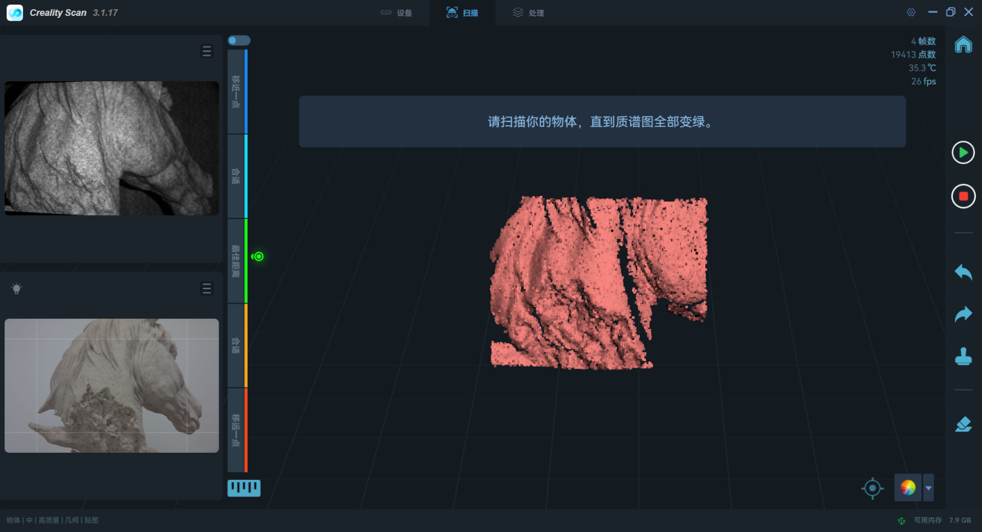Click the red 移远一点 distance segment
982x532 pixels.
pyautogui.click(x=237, y=430)
